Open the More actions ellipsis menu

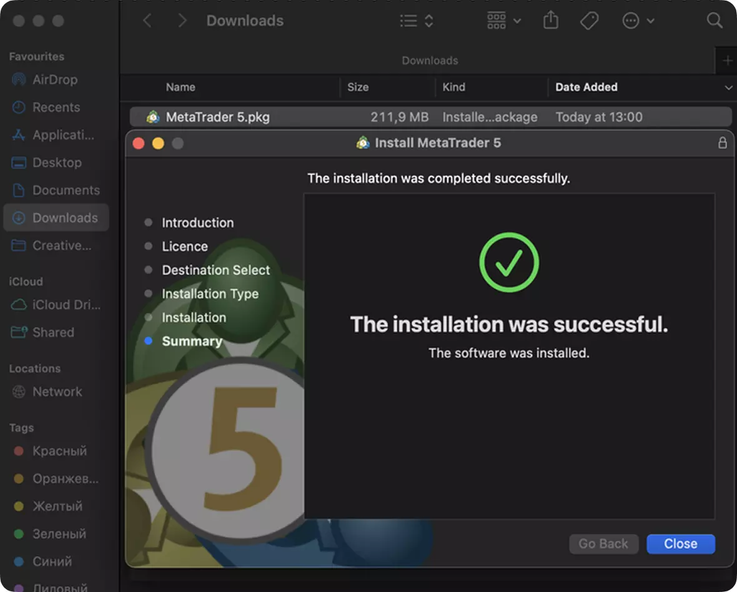pos(638,21)
